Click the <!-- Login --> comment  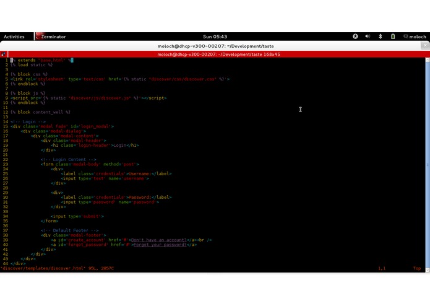pos(28,121)
